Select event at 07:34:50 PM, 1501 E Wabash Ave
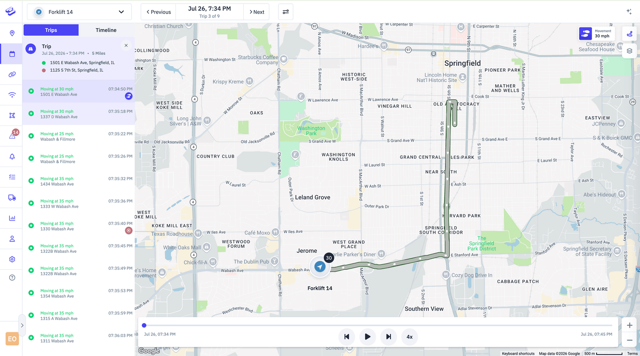 79,91
